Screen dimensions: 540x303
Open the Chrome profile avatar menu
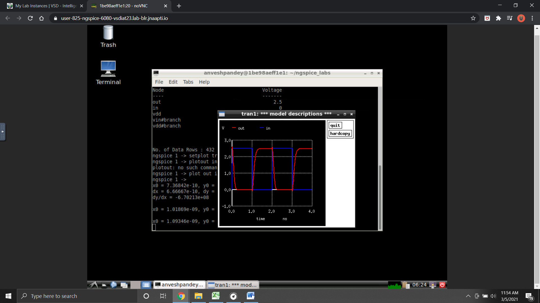521,18
